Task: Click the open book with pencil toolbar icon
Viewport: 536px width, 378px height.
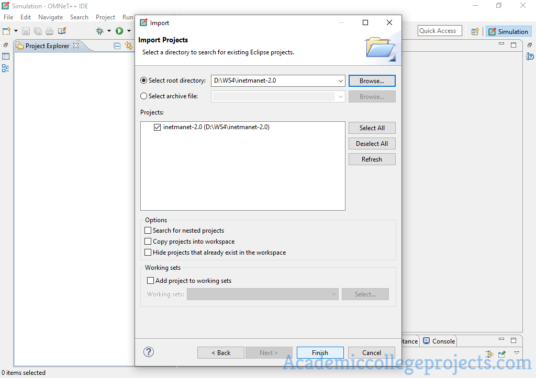Action: pyautogui.click(x=62, y=31)
